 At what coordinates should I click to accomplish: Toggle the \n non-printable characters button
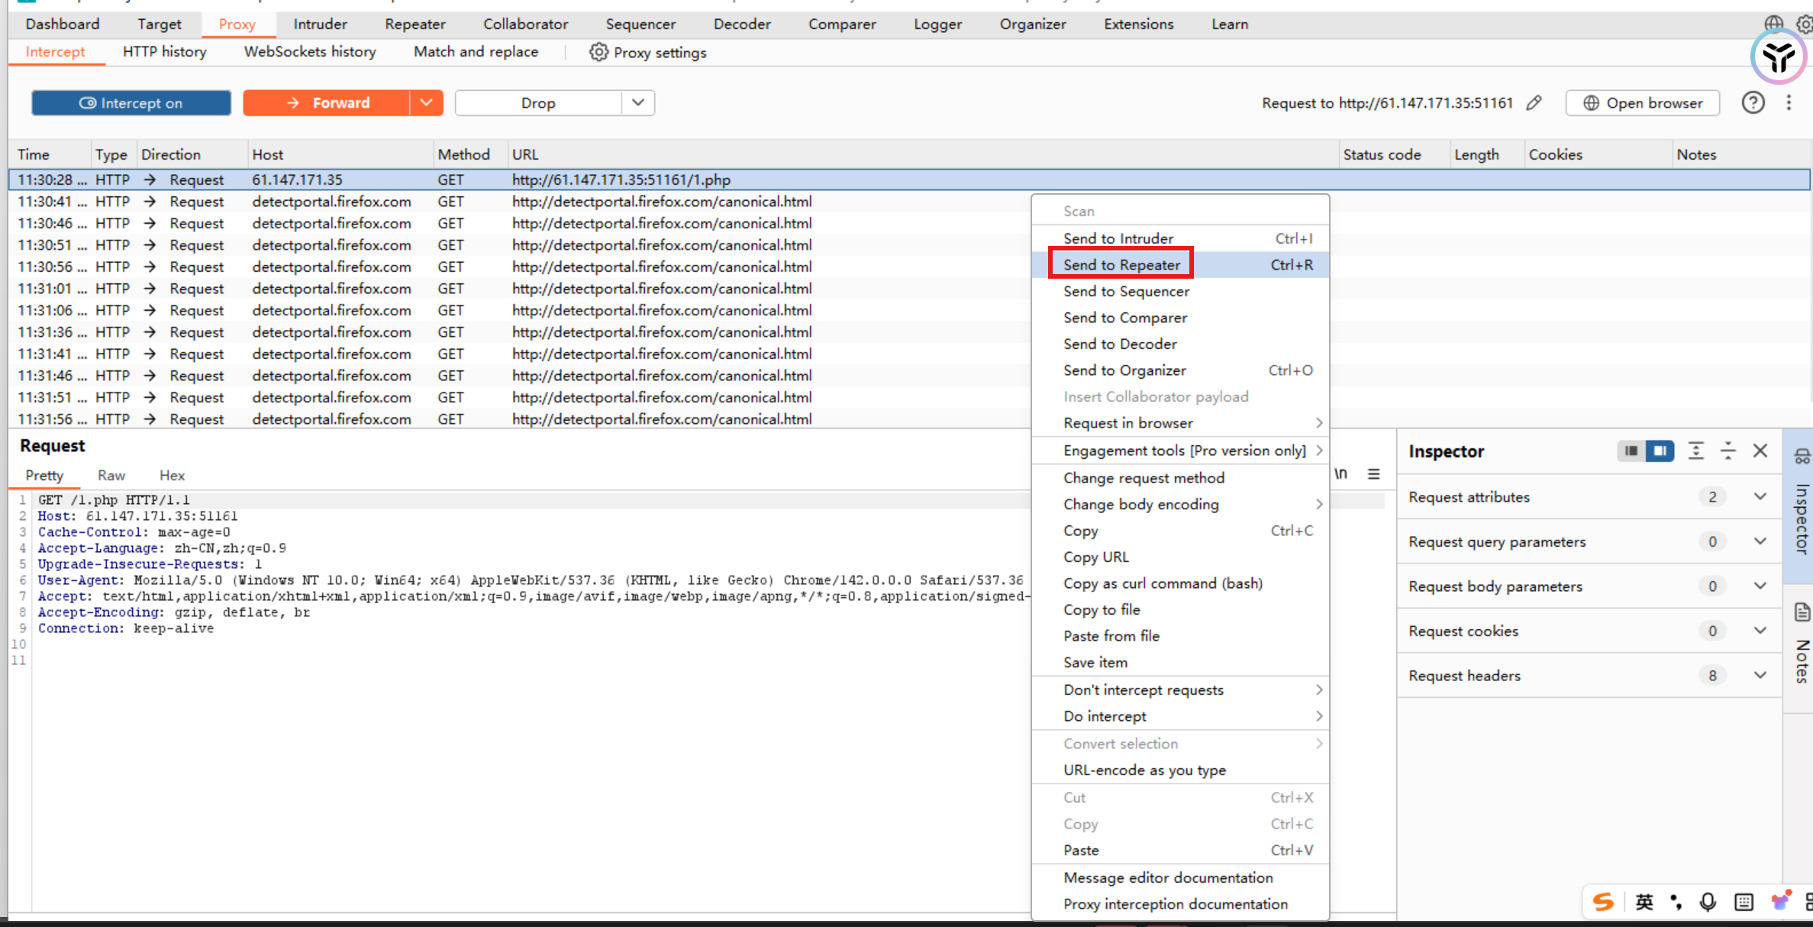(x=1341, y=473)
